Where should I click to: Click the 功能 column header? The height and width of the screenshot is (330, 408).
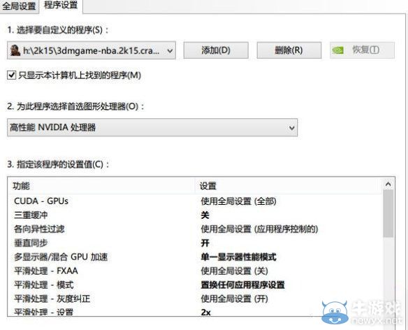[x=101, y=186]
